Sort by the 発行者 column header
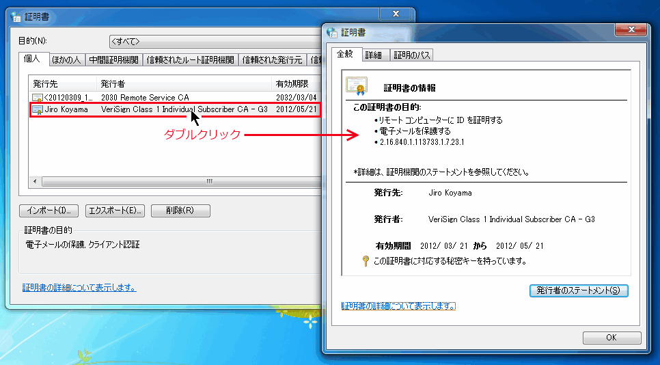Screen dimensions: 660x365 click(x=184, y=84)
